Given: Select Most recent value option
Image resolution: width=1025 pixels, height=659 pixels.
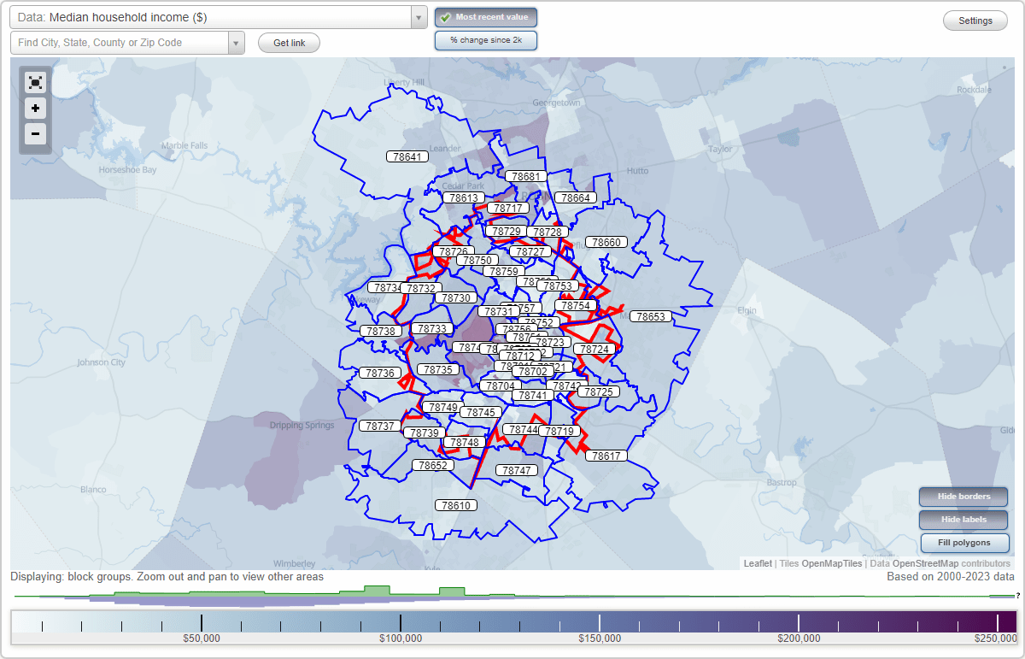Looking at the screenshot, I should [486, 17].
